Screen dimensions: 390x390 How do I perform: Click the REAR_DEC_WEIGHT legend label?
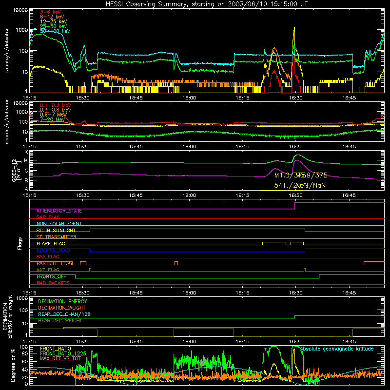(x=60, y=321)
